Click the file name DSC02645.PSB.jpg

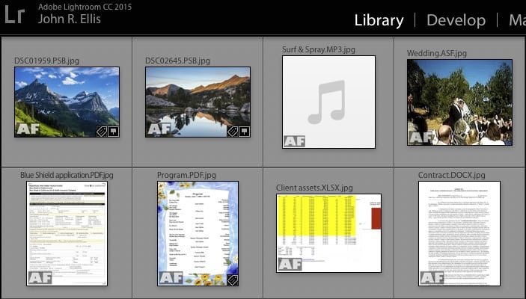coord(177,61)
